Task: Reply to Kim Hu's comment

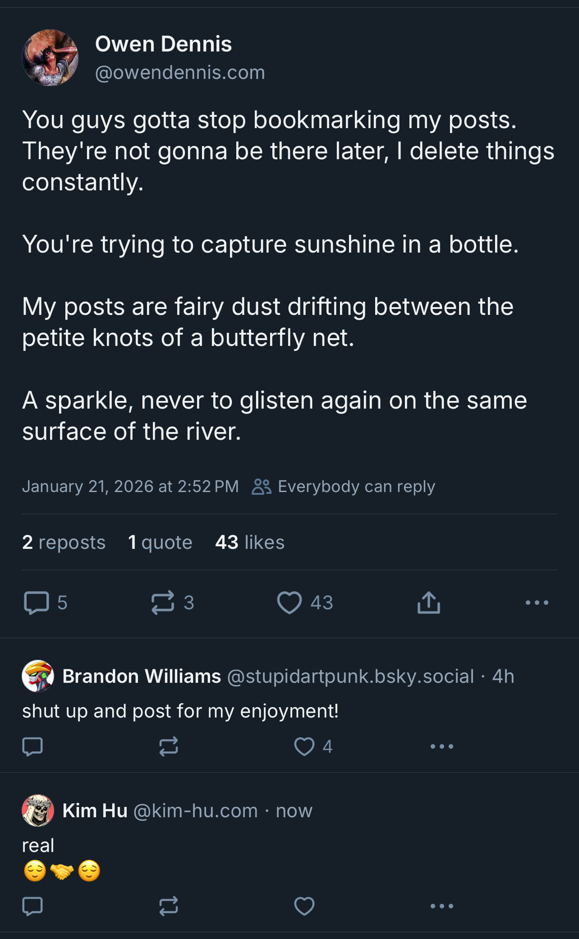Action: coord(32,906)
